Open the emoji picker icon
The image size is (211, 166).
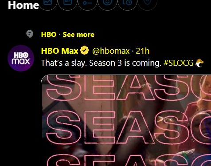coord(107,2)
